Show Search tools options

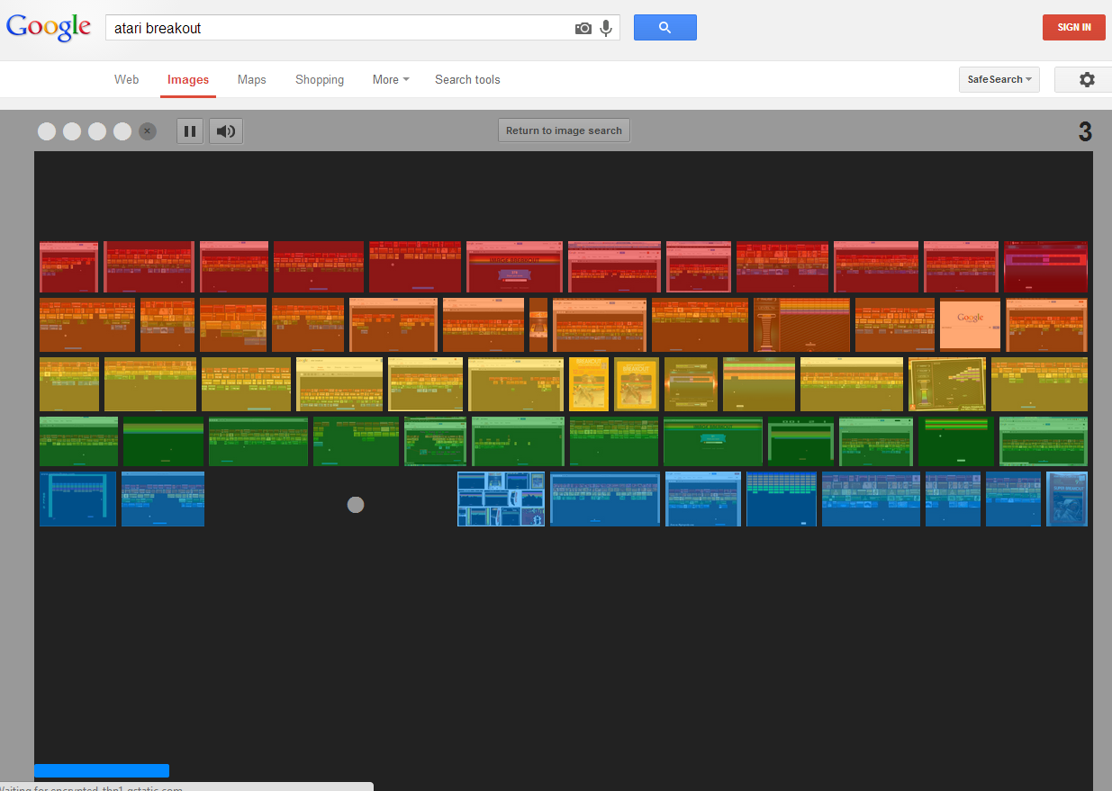click(x=467, y=79)
